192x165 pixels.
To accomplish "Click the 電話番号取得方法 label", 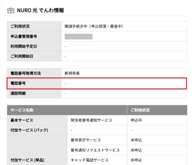I will pyautogui.click(x=25, y=73).
